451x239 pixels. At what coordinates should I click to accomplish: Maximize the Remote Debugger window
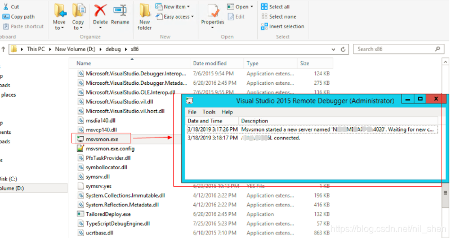click(420, 99)
